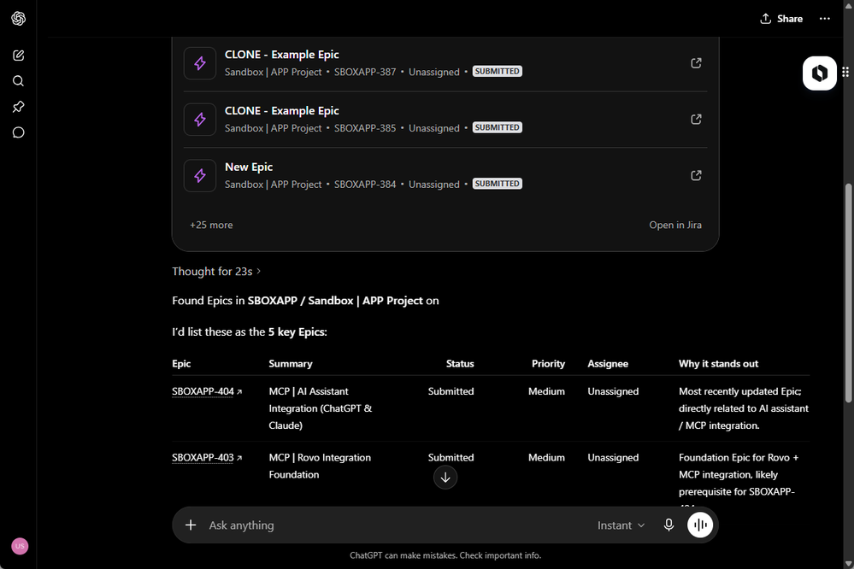The image size is (854, 569).
Task: Open the Instant model dropdown
Action: pyautogui.click(x=621, y=525)
